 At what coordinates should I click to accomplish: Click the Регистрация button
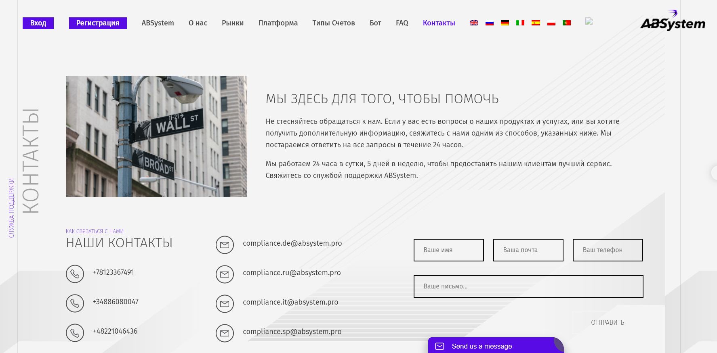point(98,23)
